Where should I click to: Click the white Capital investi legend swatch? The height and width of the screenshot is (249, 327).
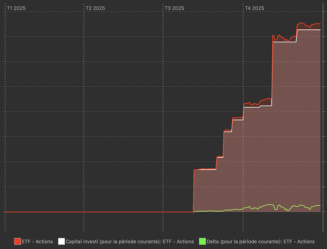[62, 242]
